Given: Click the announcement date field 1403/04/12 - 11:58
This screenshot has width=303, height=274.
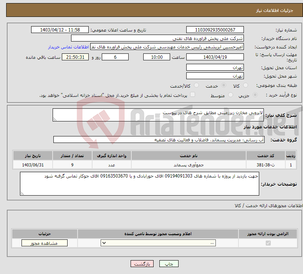Looking at the screenshot, I should [x=60, y=30].
